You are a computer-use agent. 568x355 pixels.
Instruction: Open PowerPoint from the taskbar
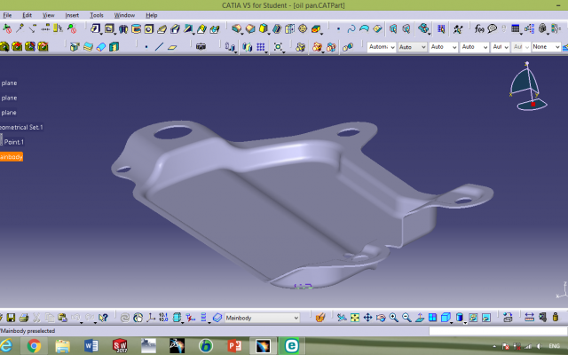[x=234, y=346]
